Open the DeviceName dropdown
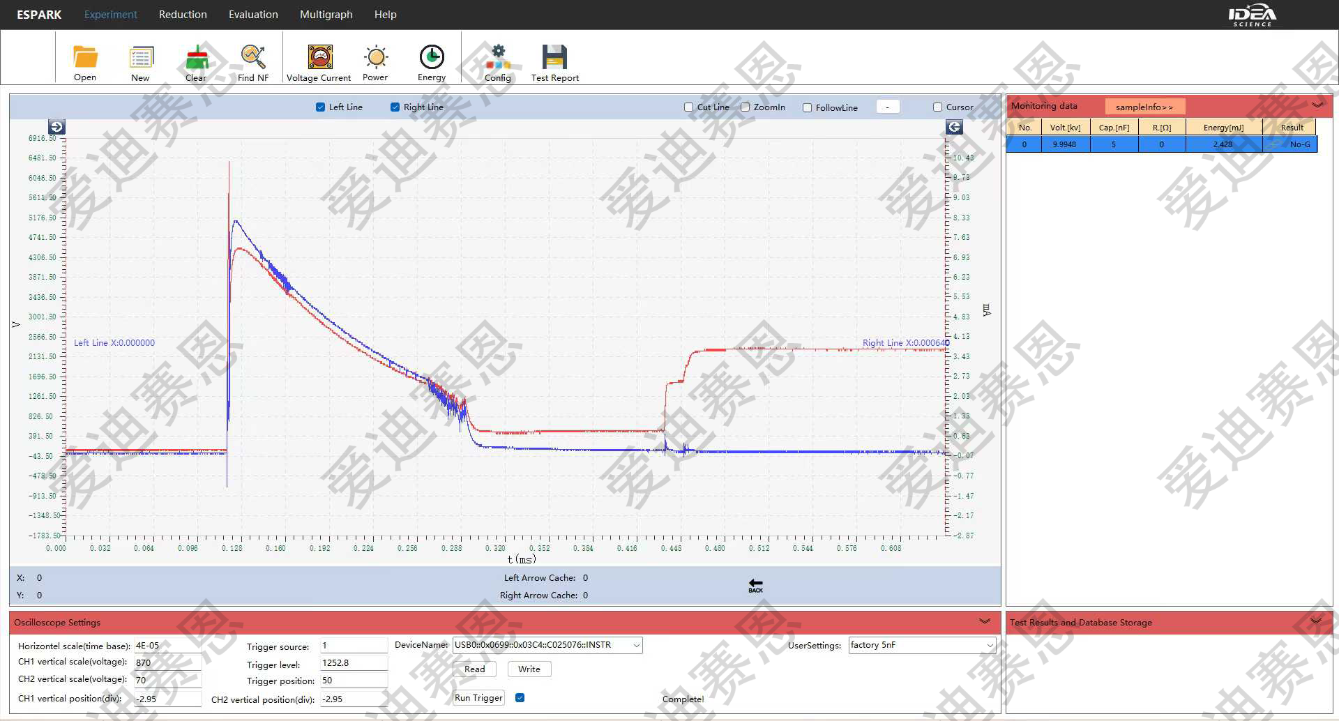The height and width of the screenshot is (721, 1339). coord(636,646)
